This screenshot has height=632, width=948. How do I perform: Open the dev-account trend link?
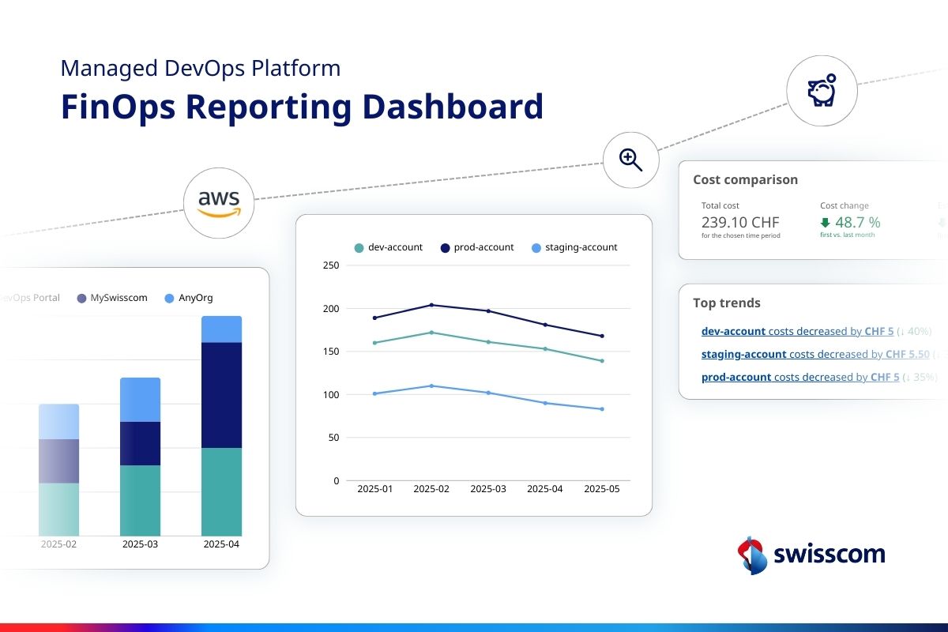coord(733,332)
